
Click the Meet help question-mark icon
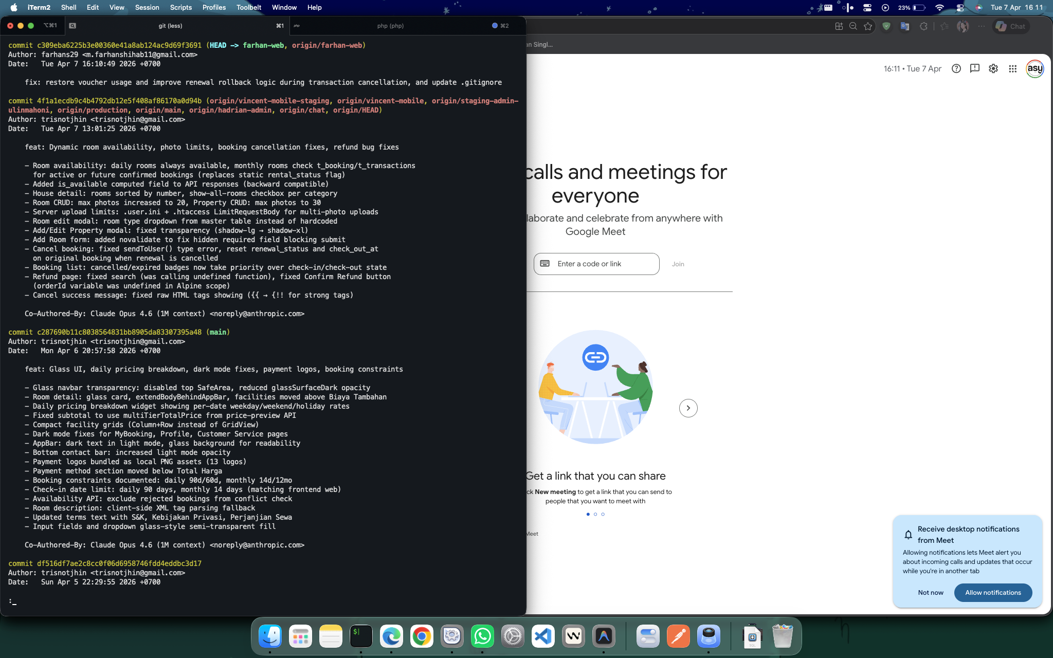(956, 69)
